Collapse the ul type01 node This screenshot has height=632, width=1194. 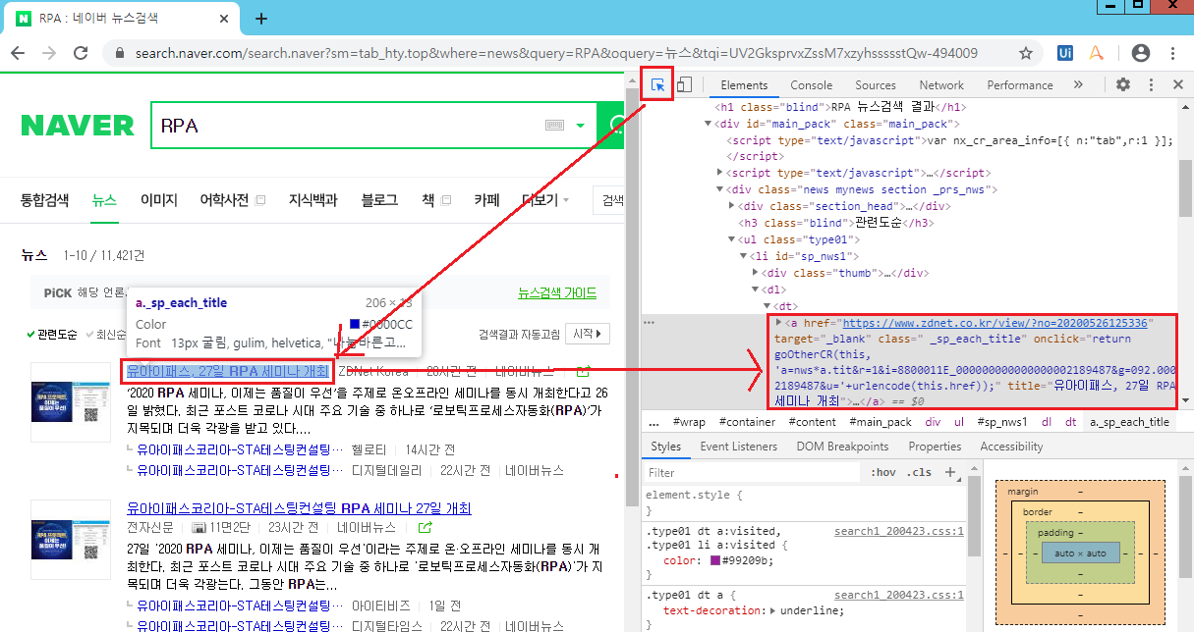[731, 239]
